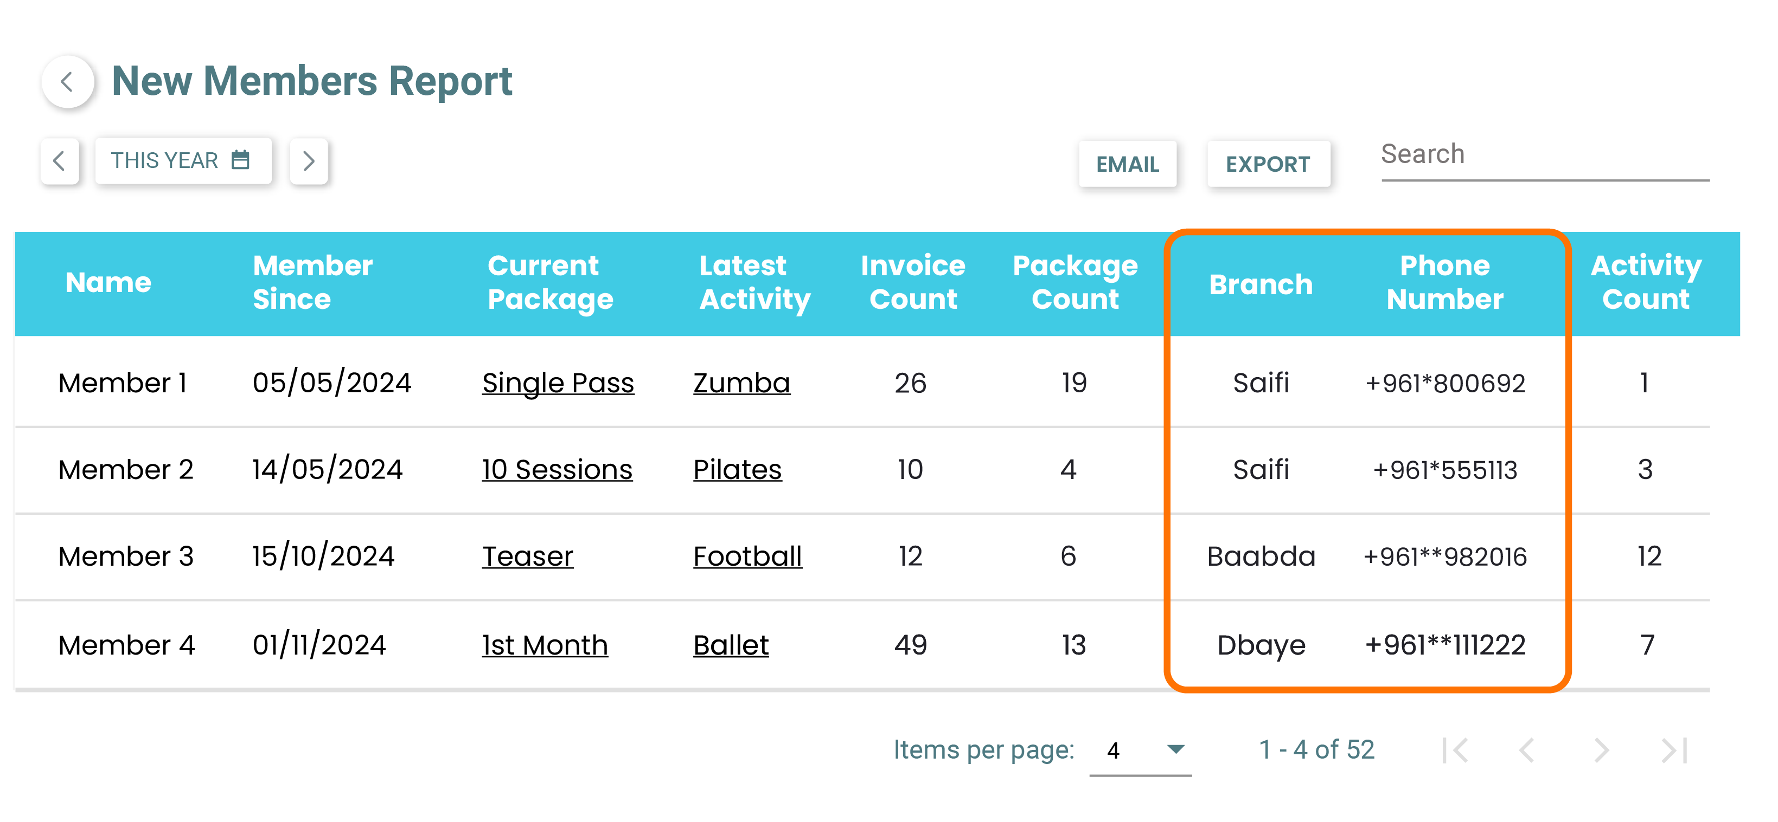Open the Zumba activity link
1778x822 pixels.
coord(741,383)
